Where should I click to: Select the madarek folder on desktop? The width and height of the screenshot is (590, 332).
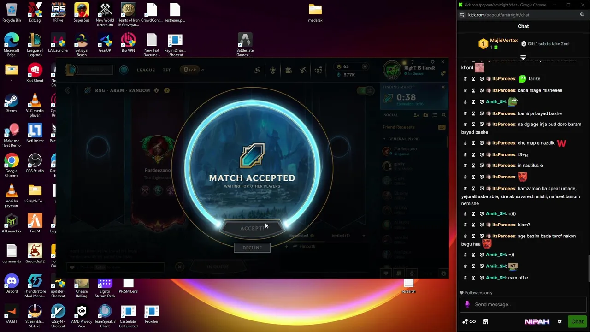[x=315, y=13]
